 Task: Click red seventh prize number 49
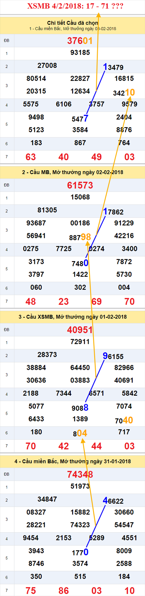pos(97,157)
